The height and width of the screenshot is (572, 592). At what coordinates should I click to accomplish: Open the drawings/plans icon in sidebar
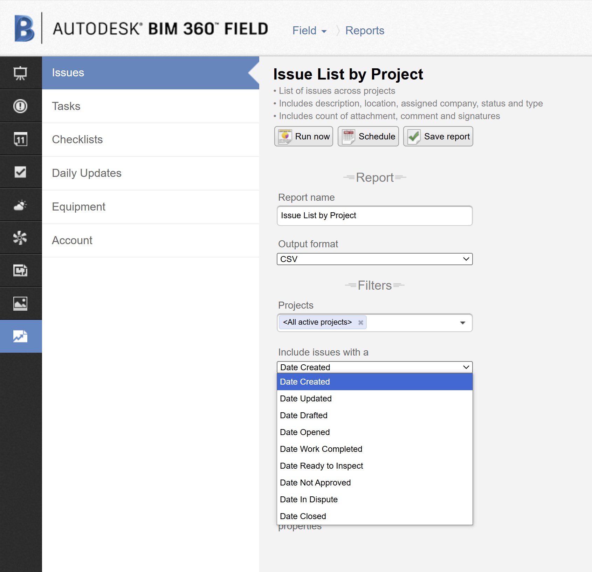click(x=21, y=270)
